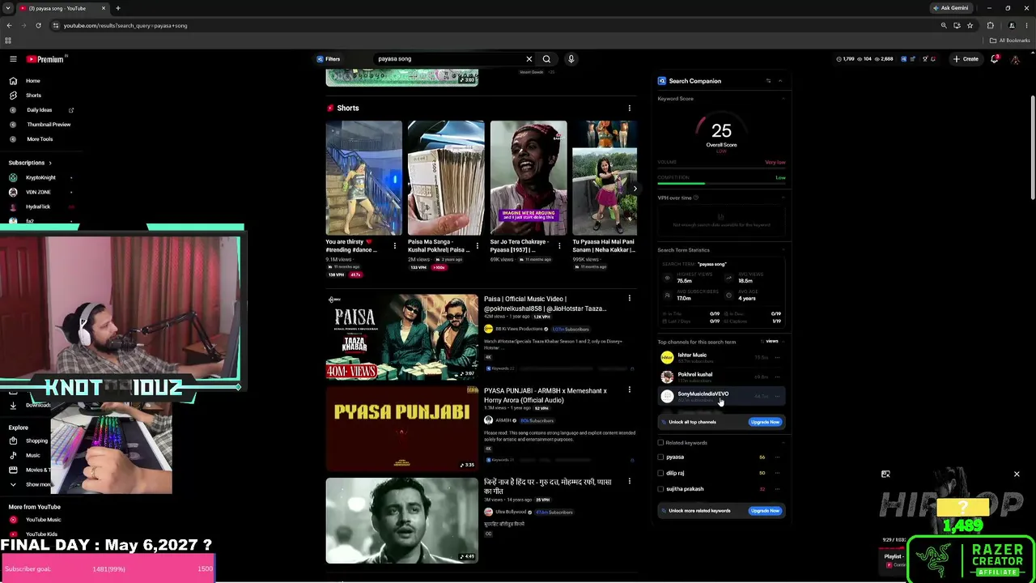Screen dimensions: 1036x583
Task: Click the payasa song search field
Action: point(449,59)
